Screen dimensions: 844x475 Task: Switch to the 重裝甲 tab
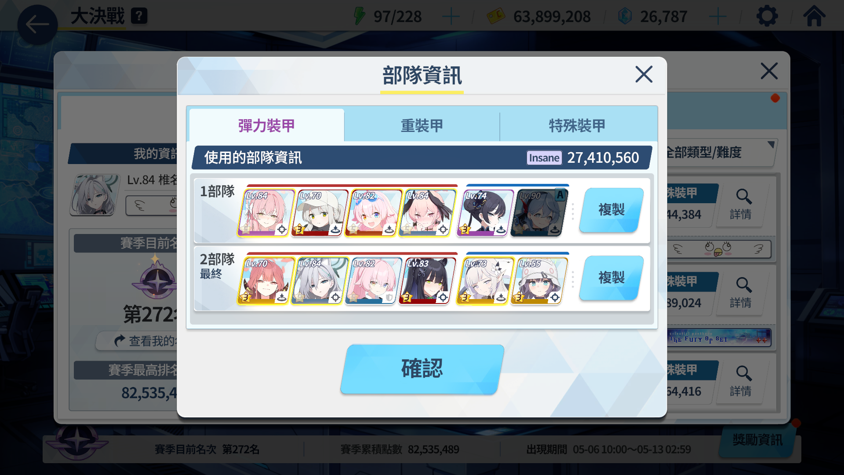pos(422,126)
